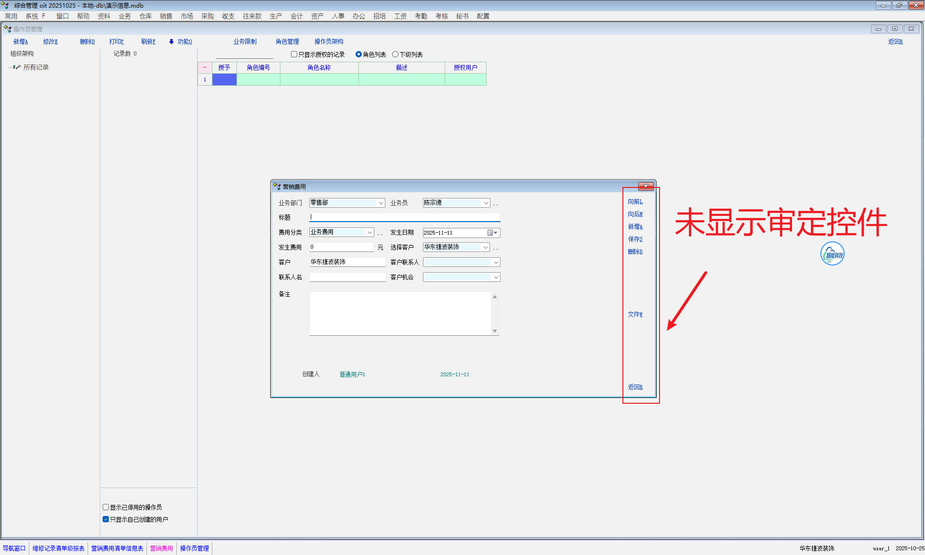This screenshot has width=925, height=555.
Task: Click 保存 link in dialog sidebar
Action: click(x=634, y=239)
